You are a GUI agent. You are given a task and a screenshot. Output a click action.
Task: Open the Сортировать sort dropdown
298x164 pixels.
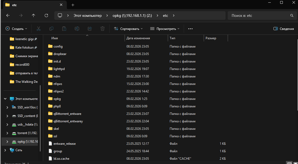click(128, 29)
